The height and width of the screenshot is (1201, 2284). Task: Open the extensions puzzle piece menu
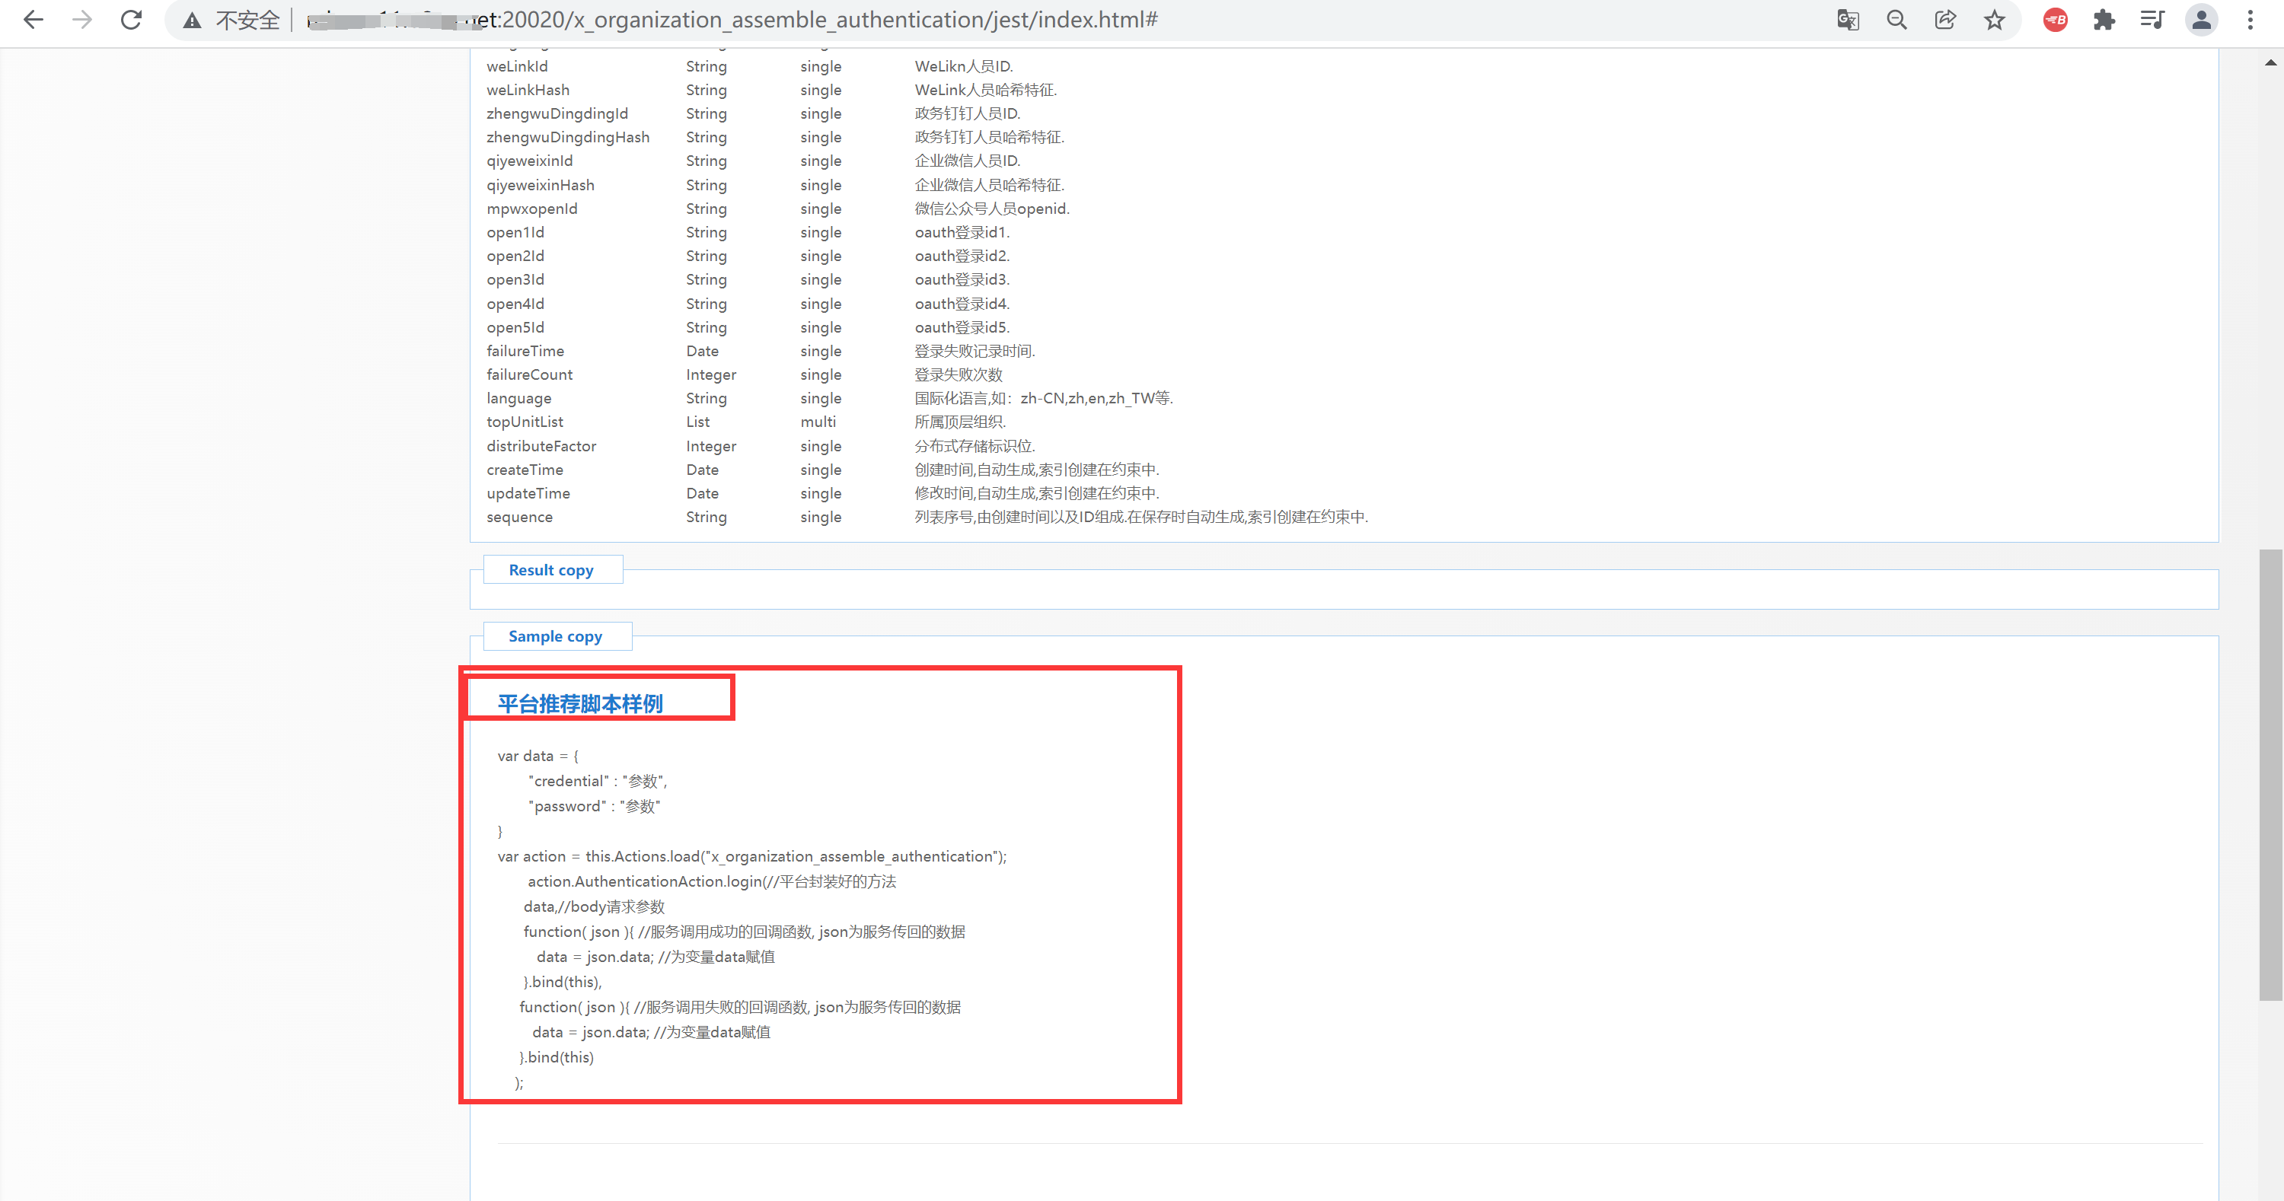pyautogui.click(x=2104, y=20)
